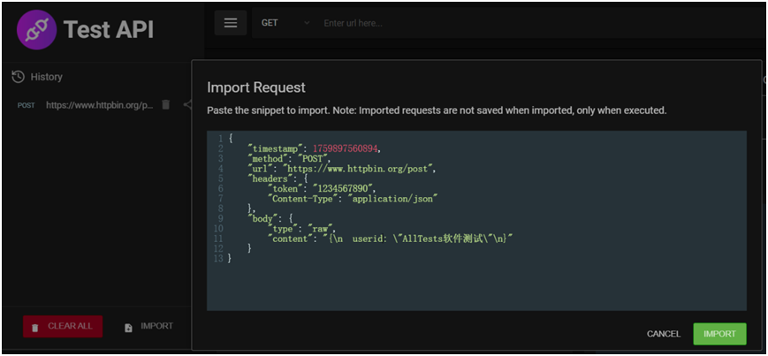
Task: Click the sidebar Import file icon
Action: pyautogui.click(x=128, y=327)
